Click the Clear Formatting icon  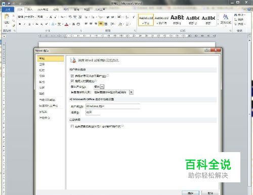[x=70, y=17]
